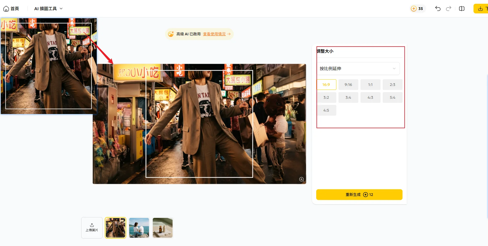Open the 首頁 home menu item
488x246 pixels.
14,9
